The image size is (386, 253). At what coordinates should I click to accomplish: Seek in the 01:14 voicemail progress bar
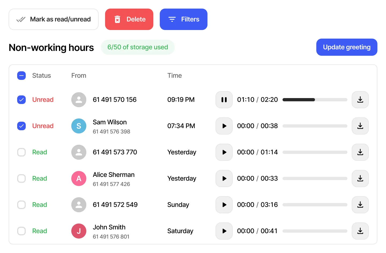coord(315,152)
